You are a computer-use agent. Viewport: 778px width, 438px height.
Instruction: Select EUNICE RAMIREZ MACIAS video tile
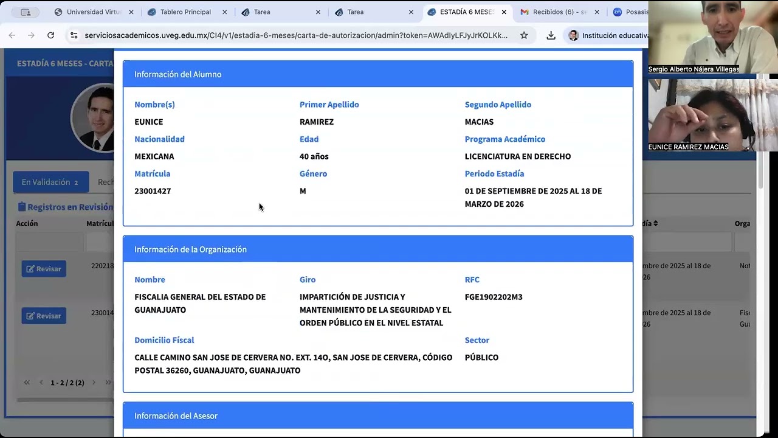pyautogui.click(x=713, y=115)
